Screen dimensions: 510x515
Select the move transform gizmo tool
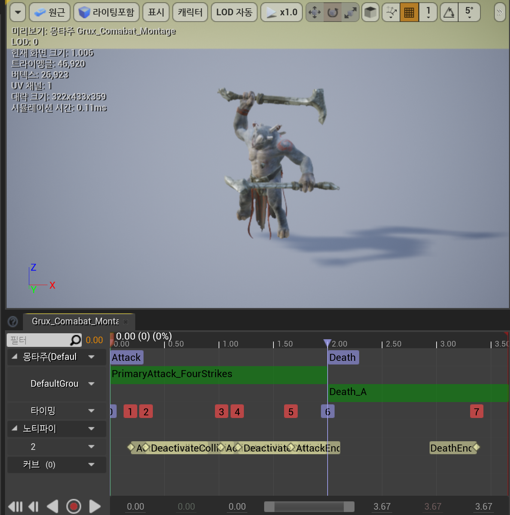tap(314, 12)
